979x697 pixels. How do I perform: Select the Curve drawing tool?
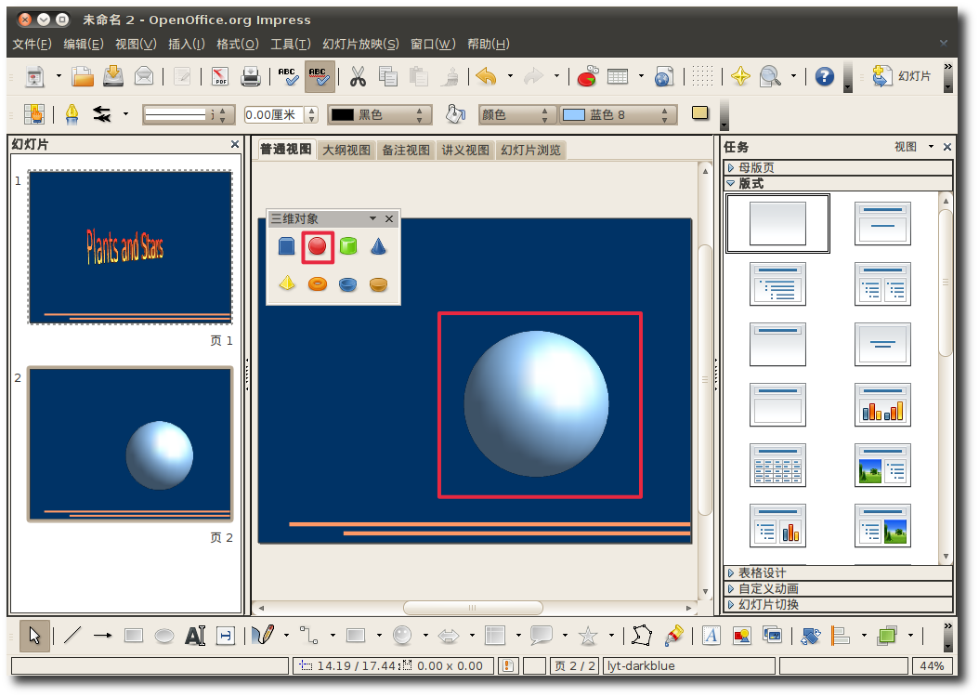[263, 635]
